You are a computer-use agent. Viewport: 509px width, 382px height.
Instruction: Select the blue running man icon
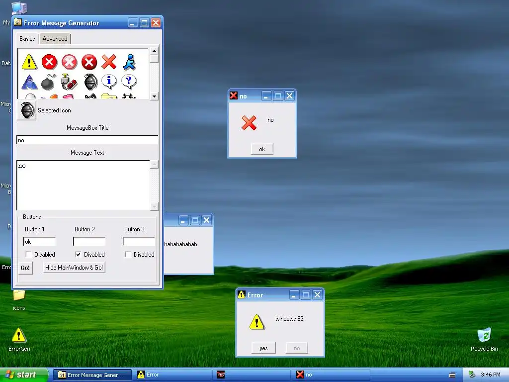click(x=129, y=62)
